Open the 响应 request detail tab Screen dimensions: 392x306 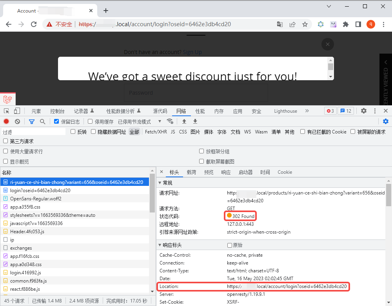[x=226, y=172]
